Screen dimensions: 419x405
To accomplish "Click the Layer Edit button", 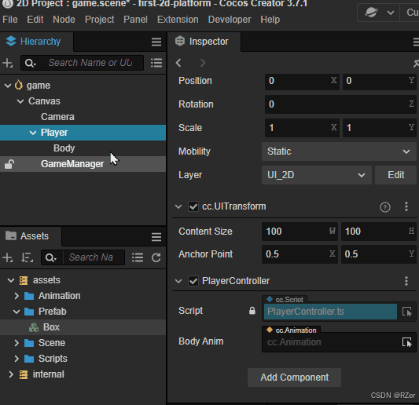I will pos(395,175).
